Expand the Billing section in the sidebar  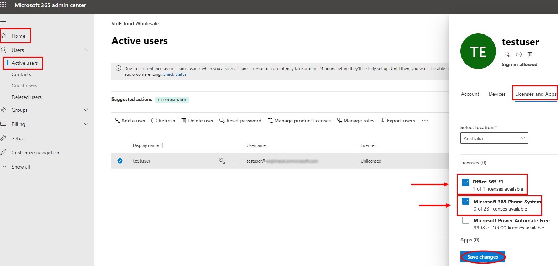(x=85, y=124)
